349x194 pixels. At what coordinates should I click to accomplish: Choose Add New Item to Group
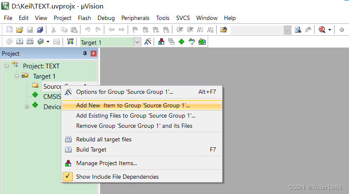tap(142, 105)
